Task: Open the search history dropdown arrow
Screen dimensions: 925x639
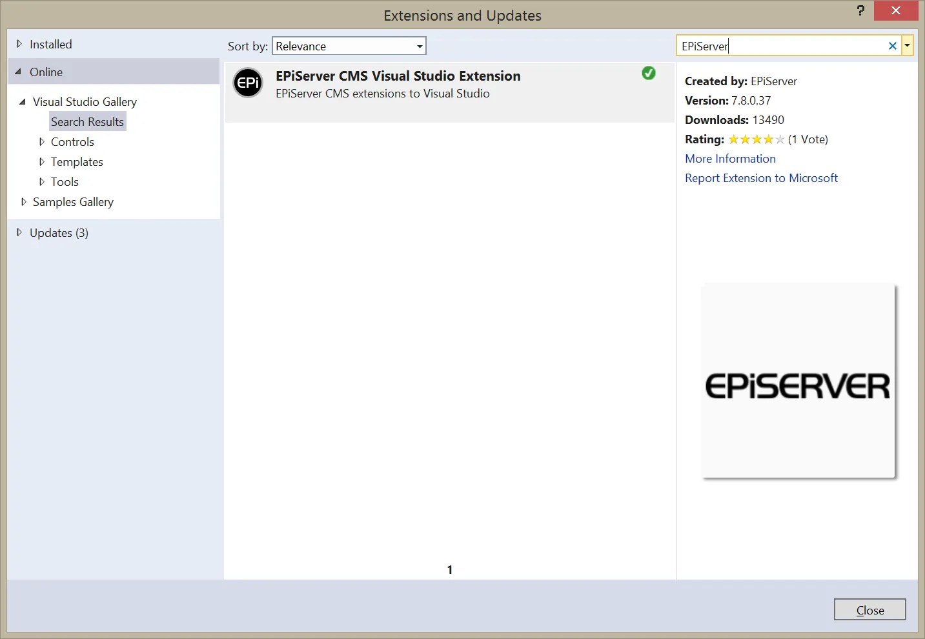Action: point(907,46)
